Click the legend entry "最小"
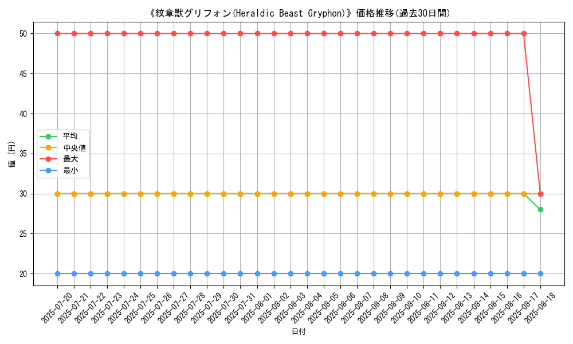Screen dimensions: 573x344 [70, 170]
